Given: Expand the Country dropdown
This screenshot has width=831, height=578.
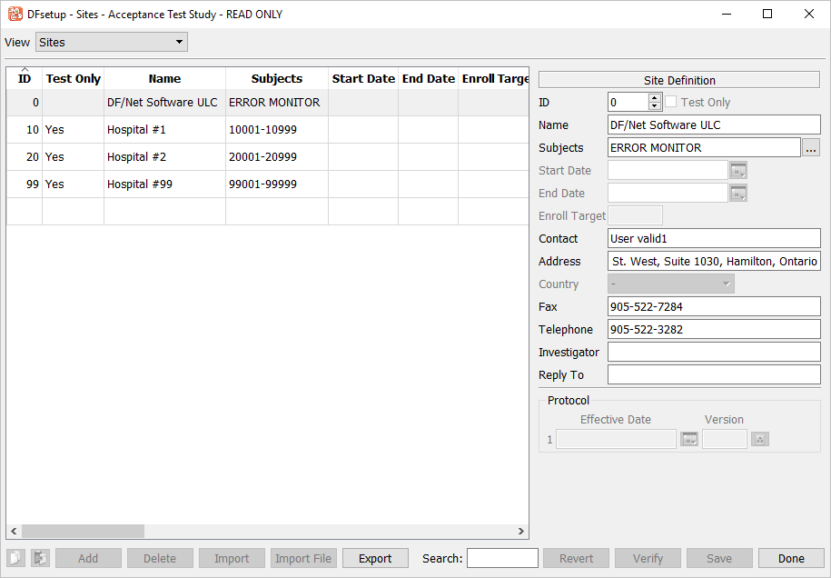Looking at the screenshot, I should (x=671, y=284).
